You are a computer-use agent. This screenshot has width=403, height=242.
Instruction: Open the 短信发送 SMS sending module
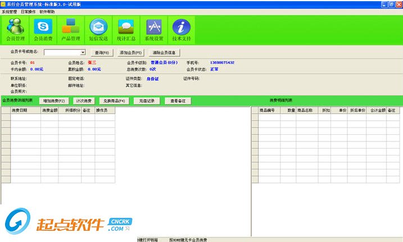(x=98, y=30)
